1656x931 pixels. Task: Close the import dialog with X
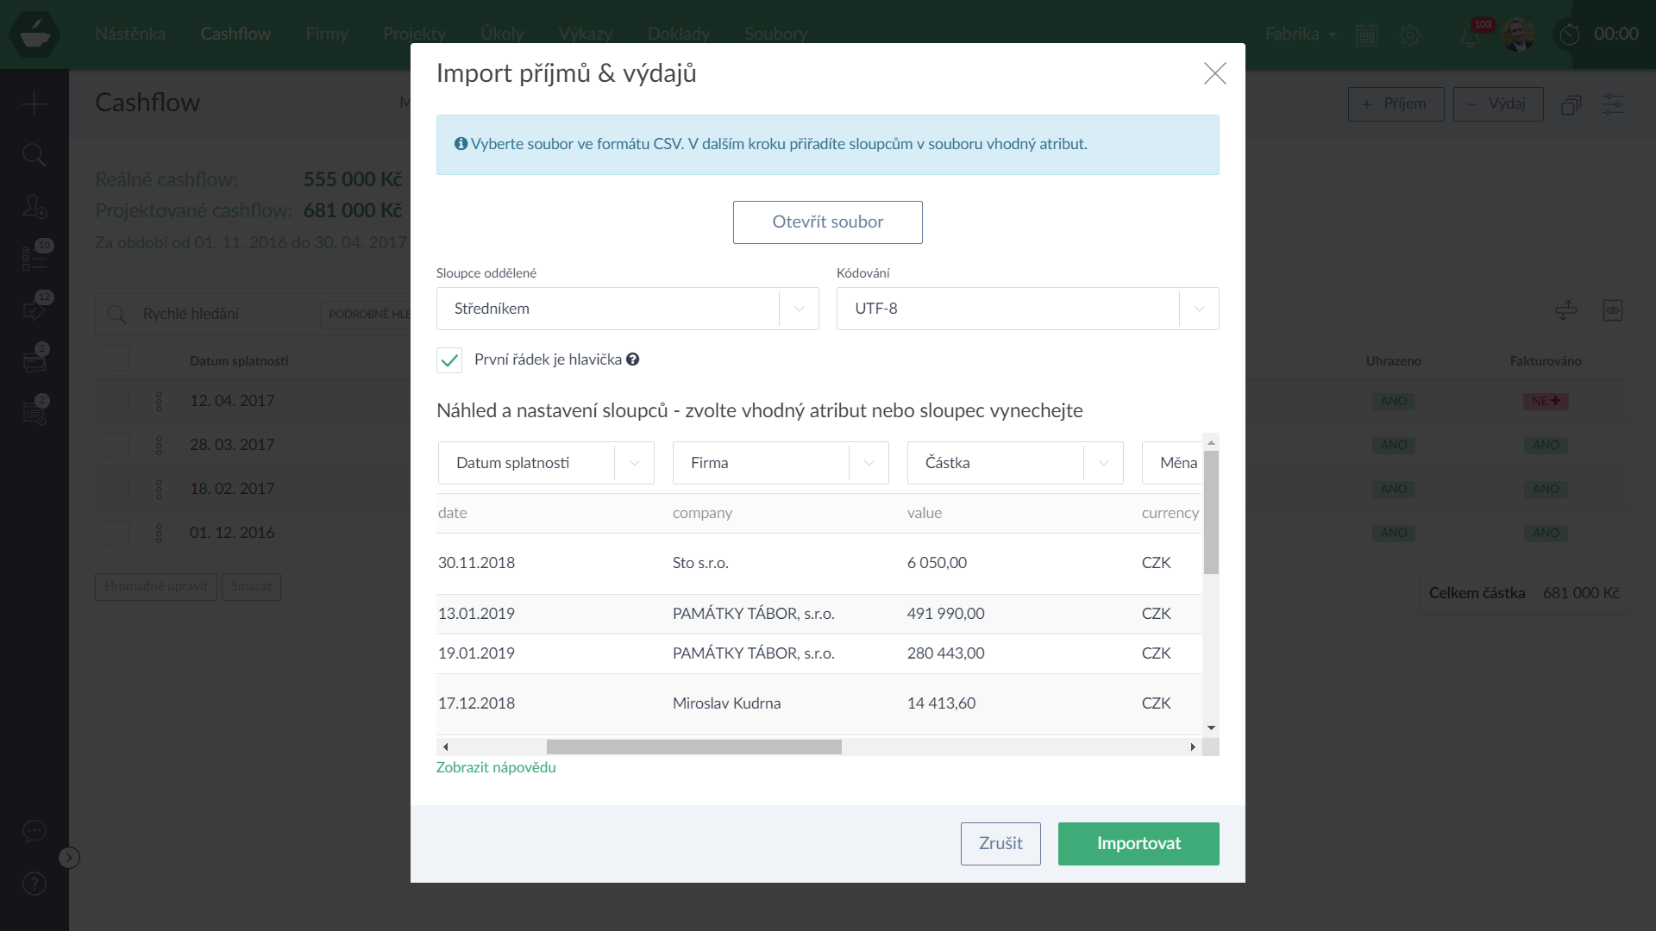click(x=1214, y=73)
